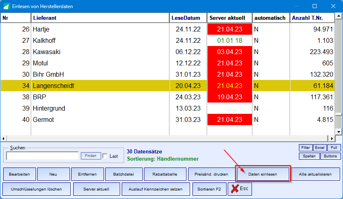
Task: Select the Germot row
Action: pos(167,120)
